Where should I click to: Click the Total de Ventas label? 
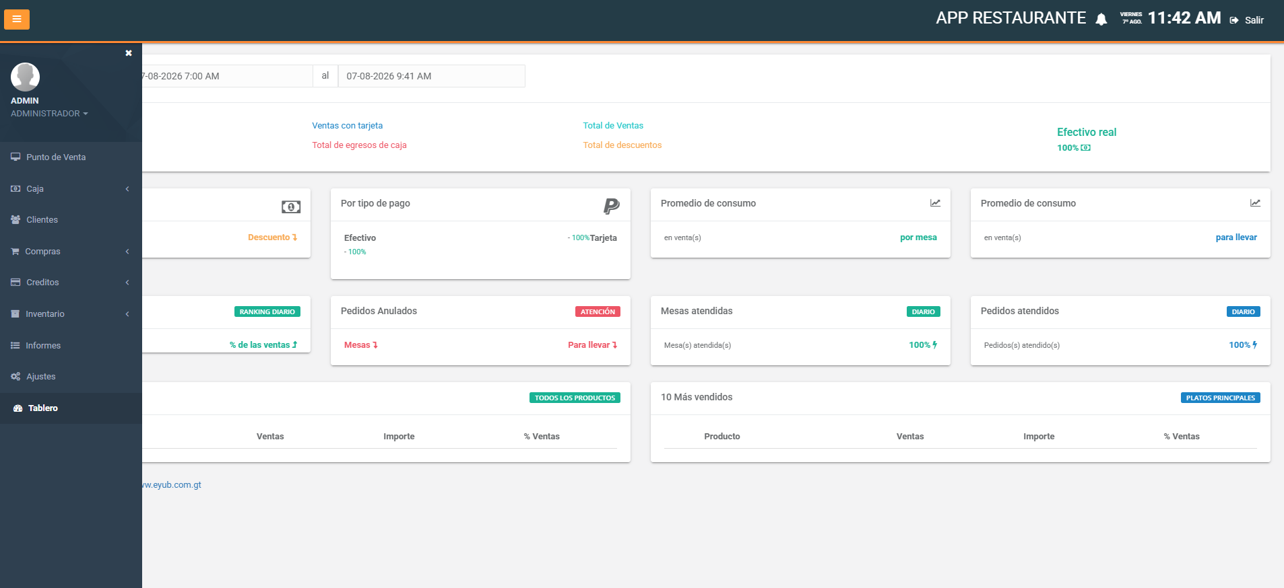[613, 126]
